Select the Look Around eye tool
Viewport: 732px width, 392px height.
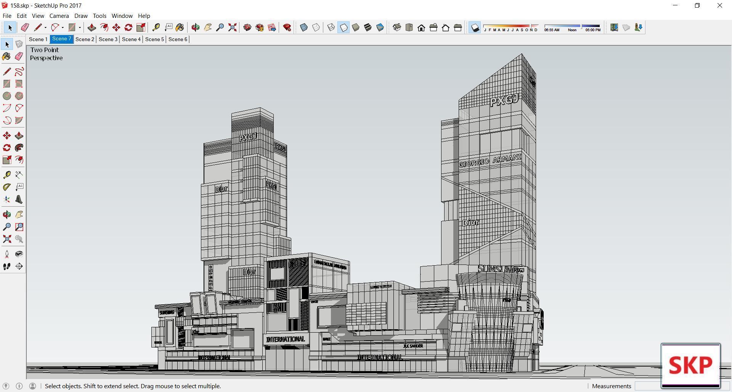[19, 254]
